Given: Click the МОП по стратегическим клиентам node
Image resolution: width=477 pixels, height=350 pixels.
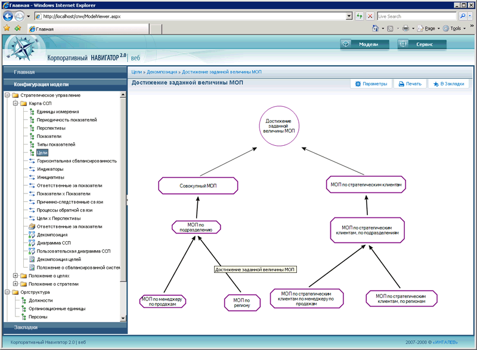Looking at the screenshot, I should pos(366,185).
